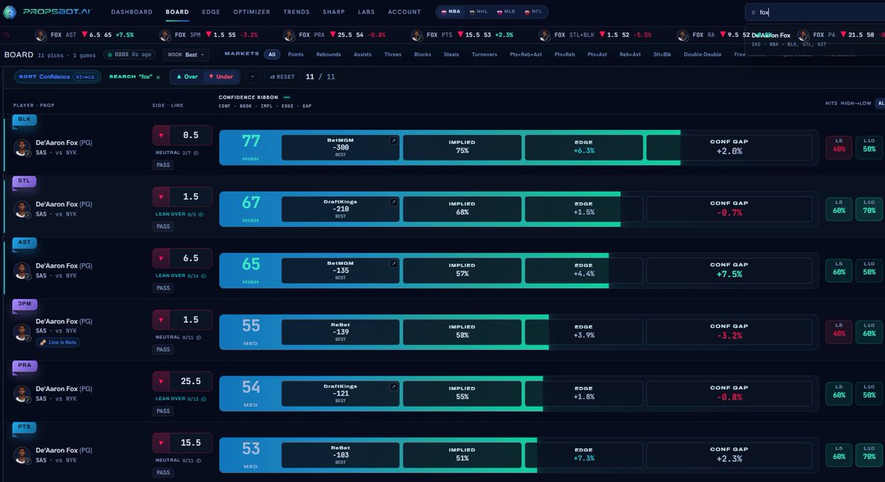Switch to the OPTIMIZER tab
Screen dimensions: 885x482
(x=251, y=12)
